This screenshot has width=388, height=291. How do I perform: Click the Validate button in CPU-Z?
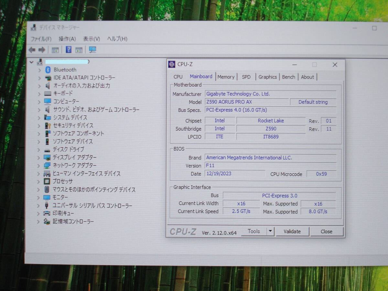[292, 232]
